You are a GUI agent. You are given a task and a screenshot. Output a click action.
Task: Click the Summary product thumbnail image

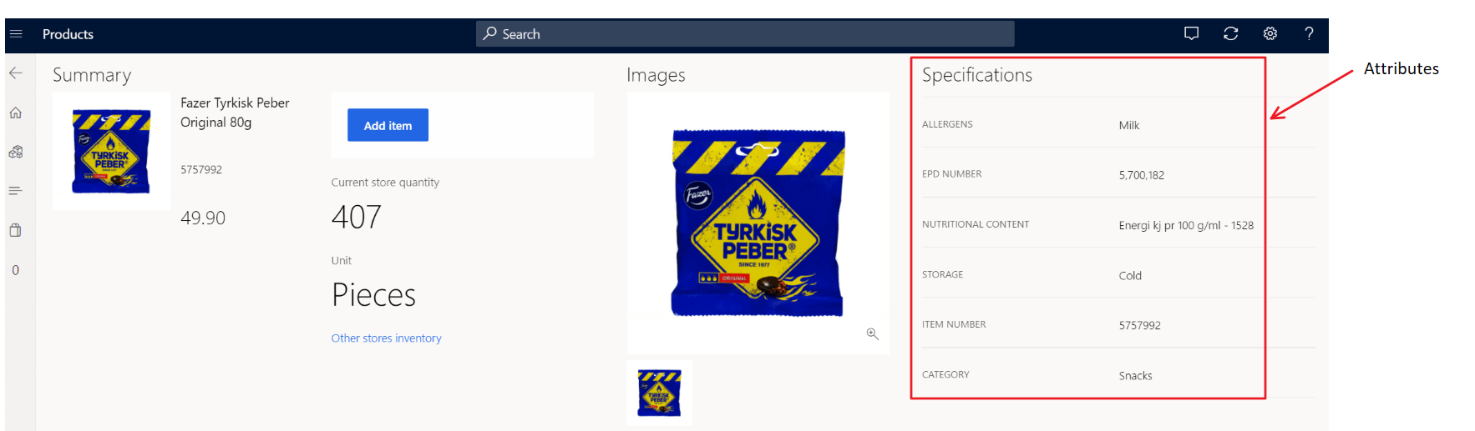coord(111,152)
